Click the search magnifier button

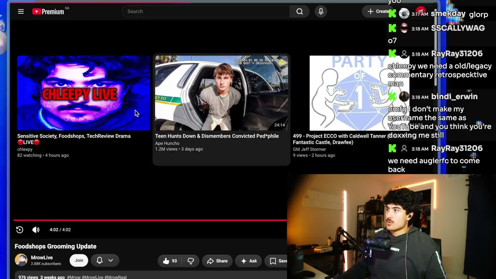click(300, 11)
